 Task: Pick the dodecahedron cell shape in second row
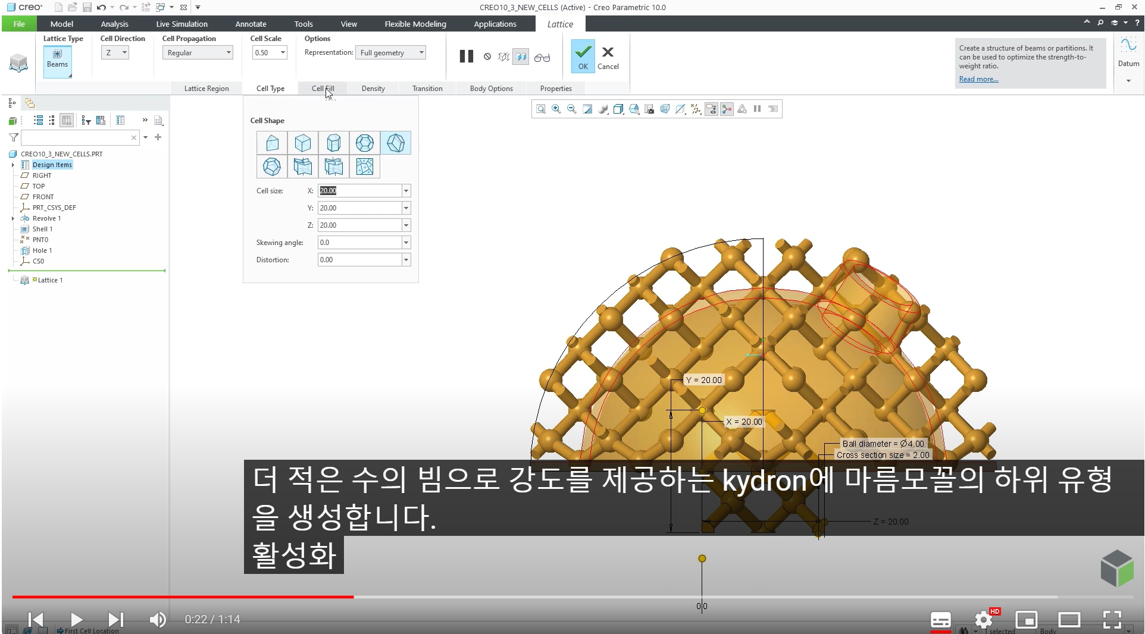272,167
